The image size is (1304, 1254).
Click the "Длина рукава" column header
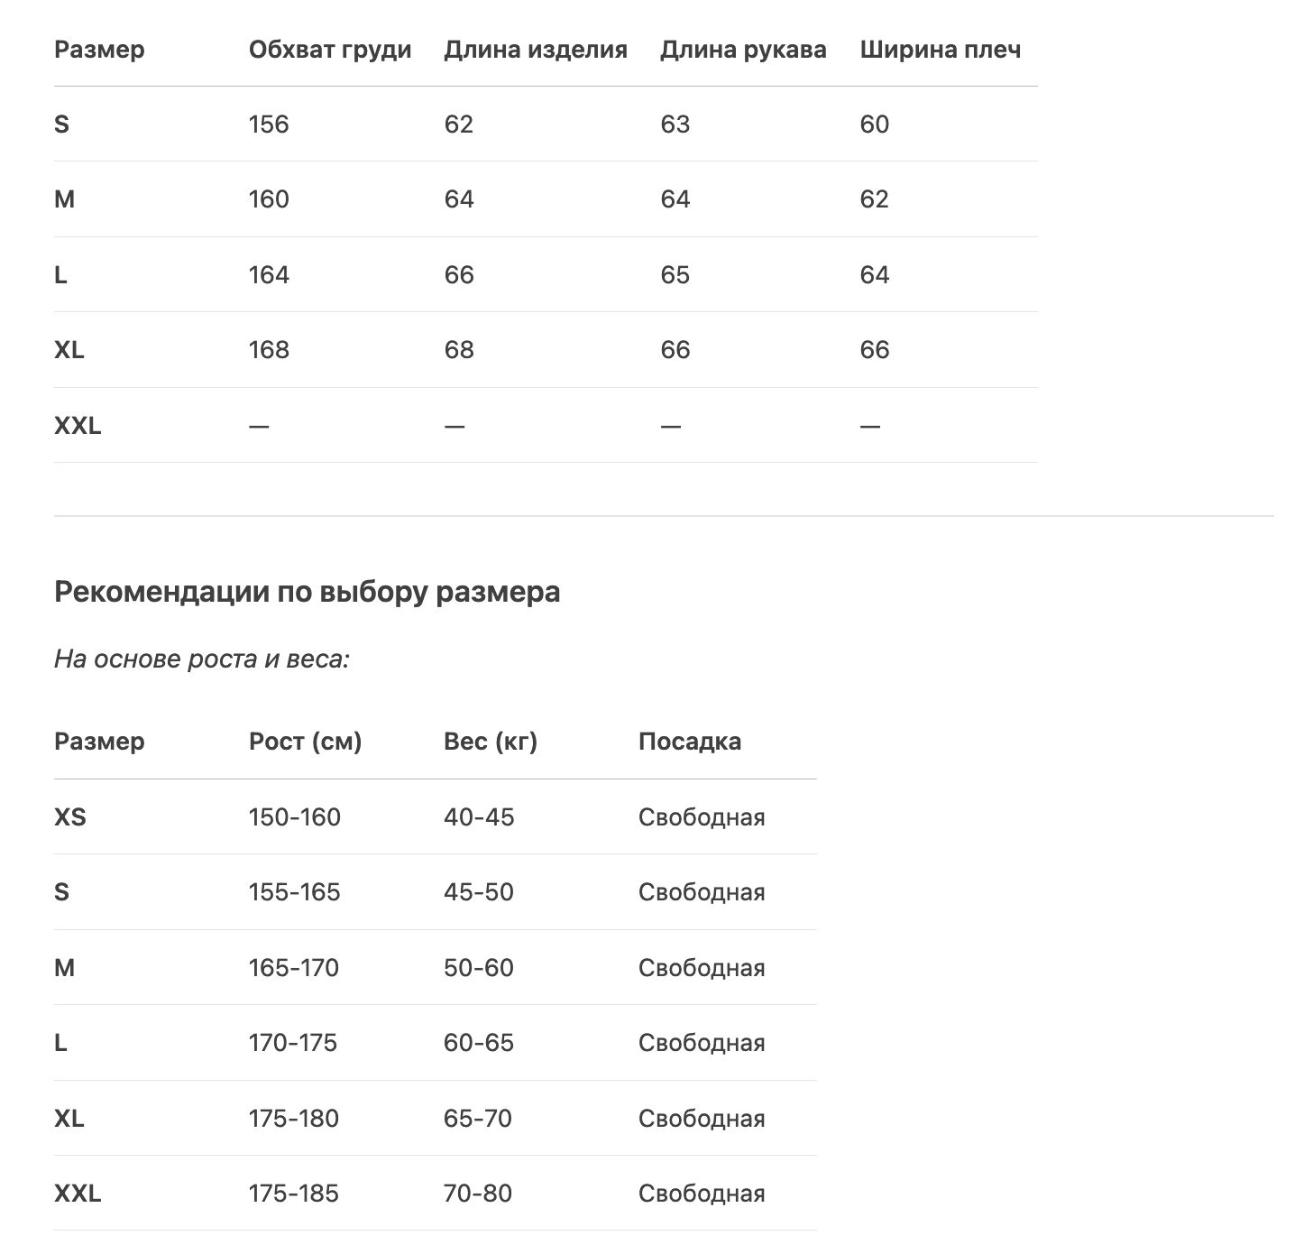[x=742, y=50]
